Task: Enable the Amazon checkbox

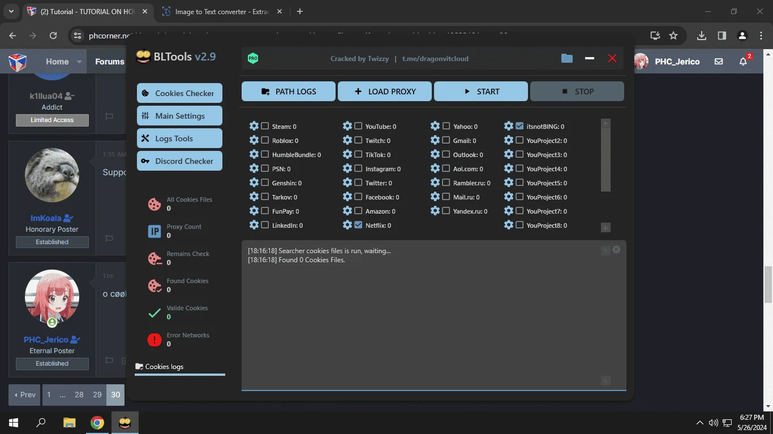Action: pos(358,211)
